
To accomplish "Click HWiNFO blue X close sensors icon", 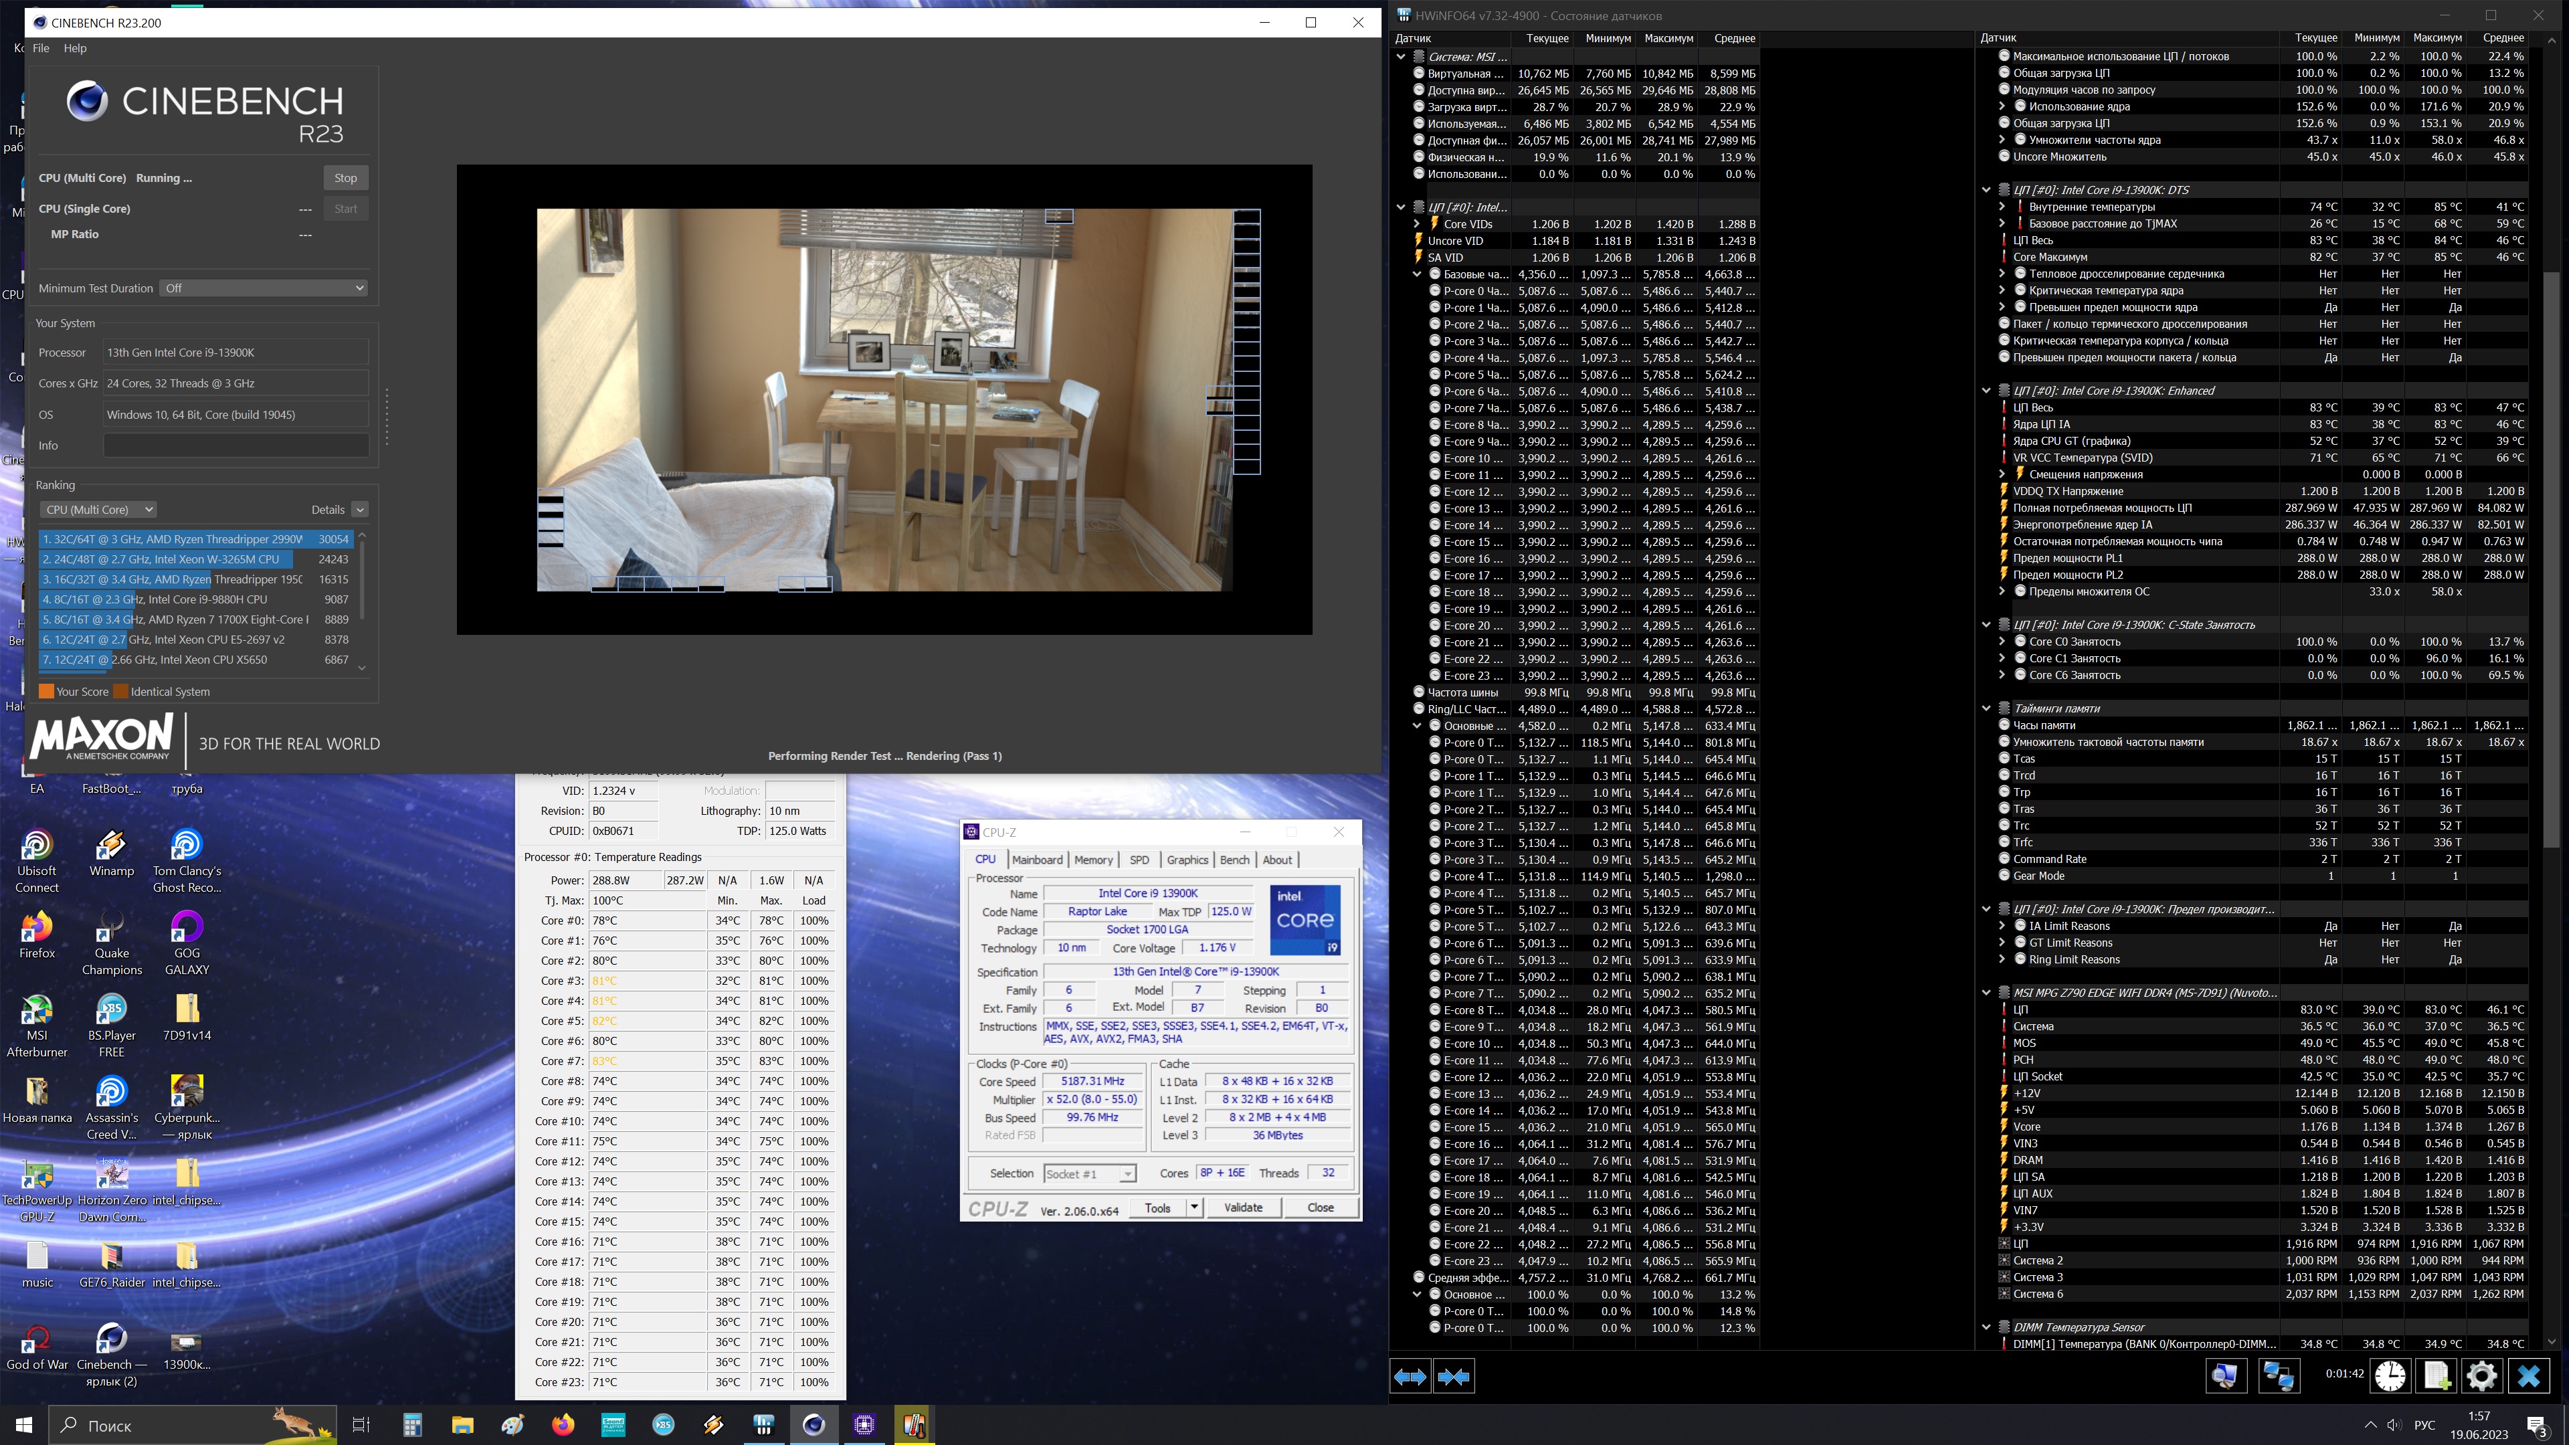I will (2528, 1376).
